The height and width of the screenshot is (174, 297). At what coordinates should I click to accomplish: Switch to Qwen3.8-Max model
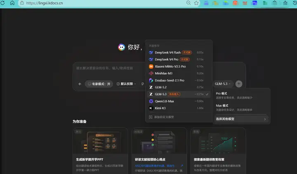click(179, 101)
